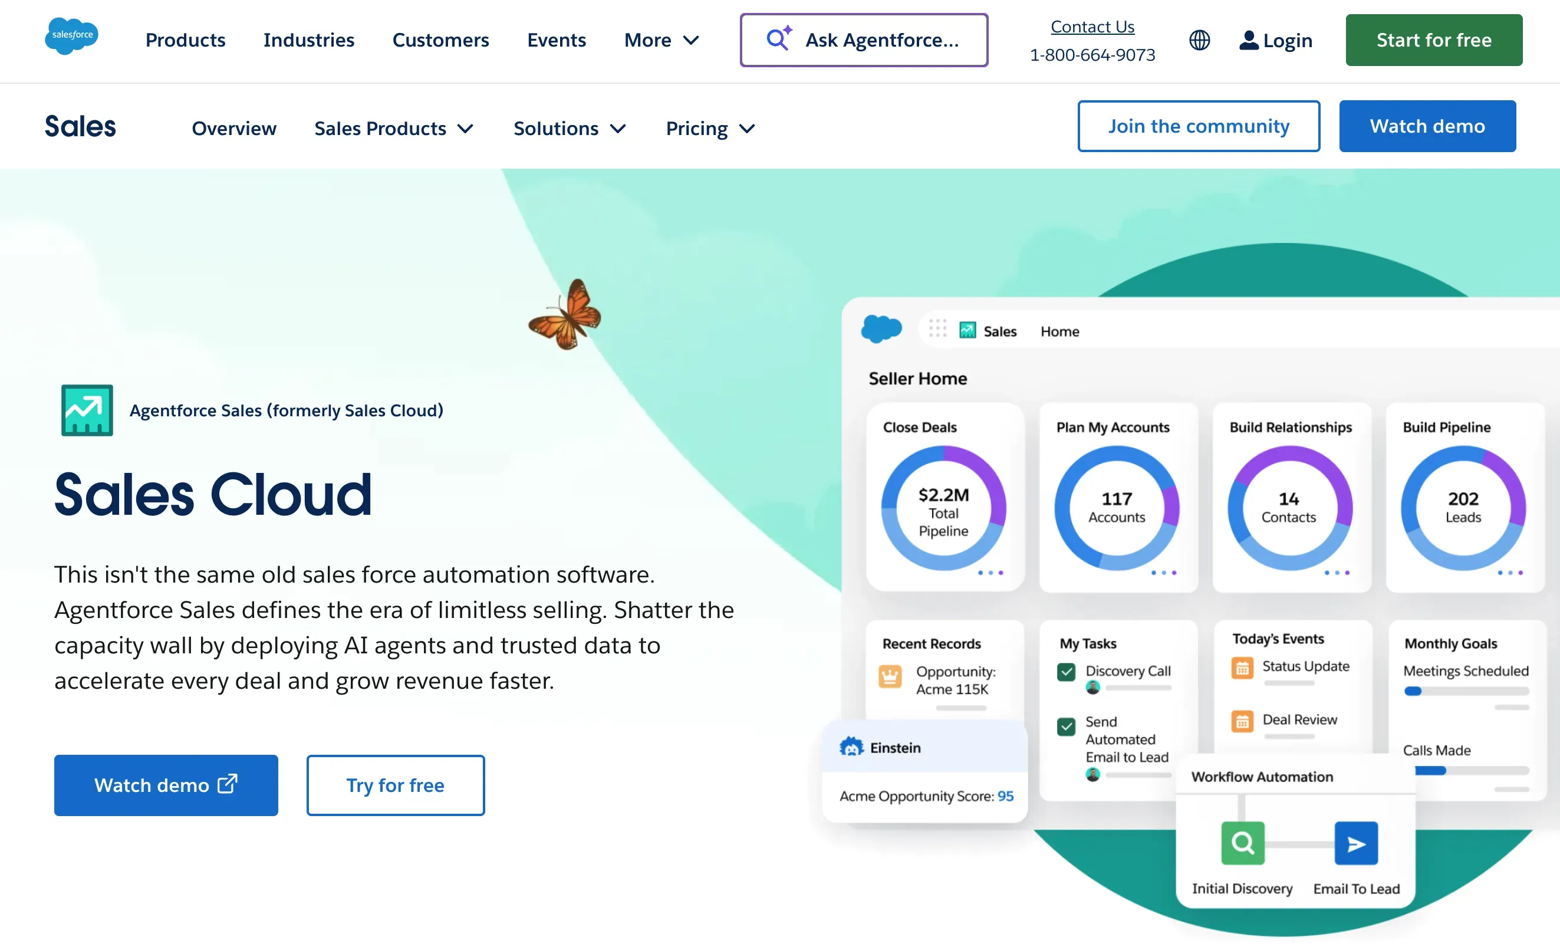Click the Email To Lead send icon
Viewport: 1560px width, 947px height.
[1355, 843]
